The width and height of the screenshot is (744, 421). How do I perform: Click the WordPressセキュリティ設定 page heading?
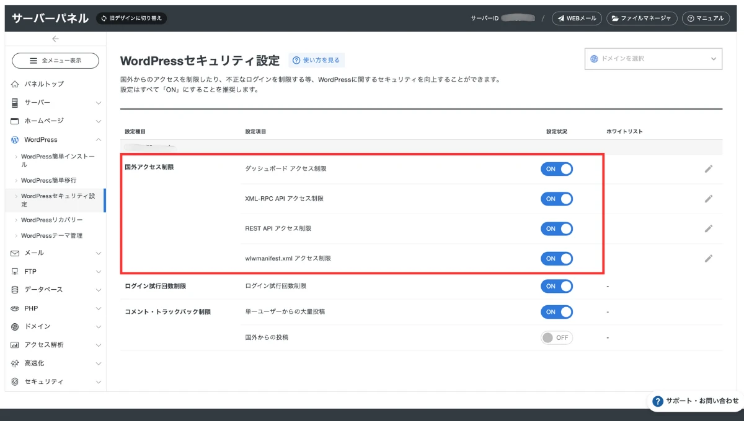[x=200, y=61]
